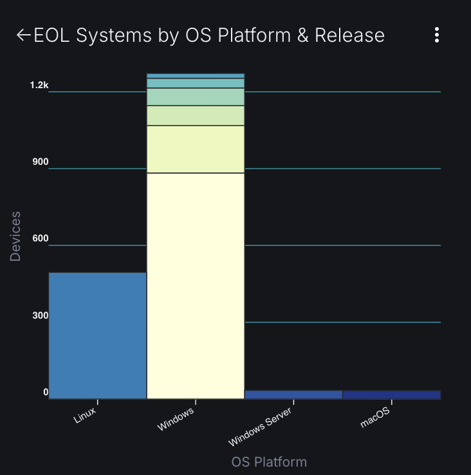471x475 pixels.
Task: Select the second Windows segment from the bottom
Action: [196, 149]
